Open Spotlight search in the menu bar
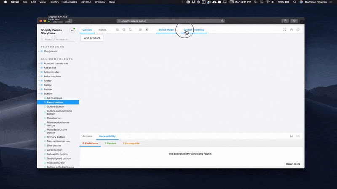The height and width of the screenshot is (189, 337). pyautogui.click(x=294, y=2)
